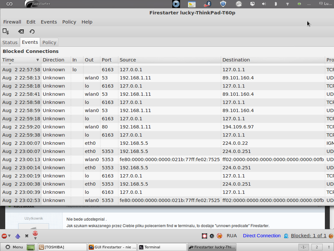Click the blue up arrow browser icon
This screenshot has width=334, height=251.
(x=18, y=236)
